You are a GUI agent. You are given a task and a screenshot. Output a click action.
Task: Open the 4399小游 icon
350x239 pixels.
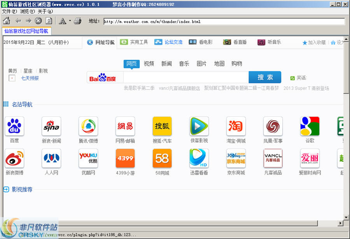(125, 158)
